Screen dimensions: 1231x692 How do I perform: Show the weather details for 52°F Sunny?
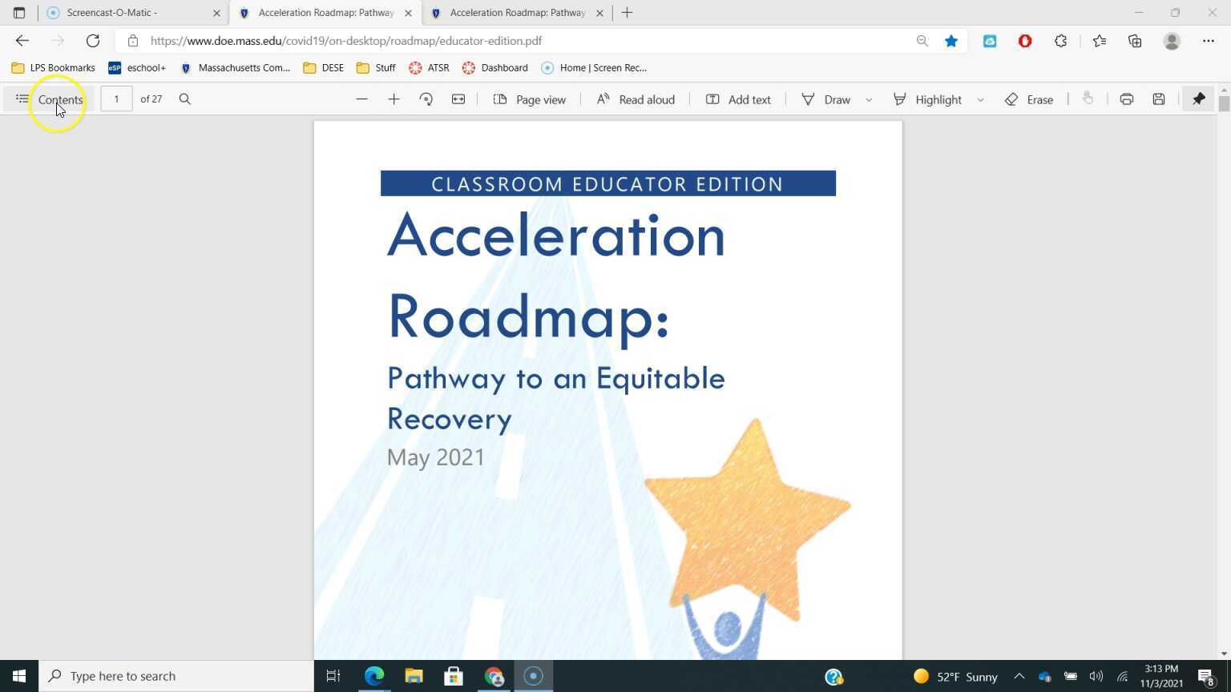(x=959, y=676)
